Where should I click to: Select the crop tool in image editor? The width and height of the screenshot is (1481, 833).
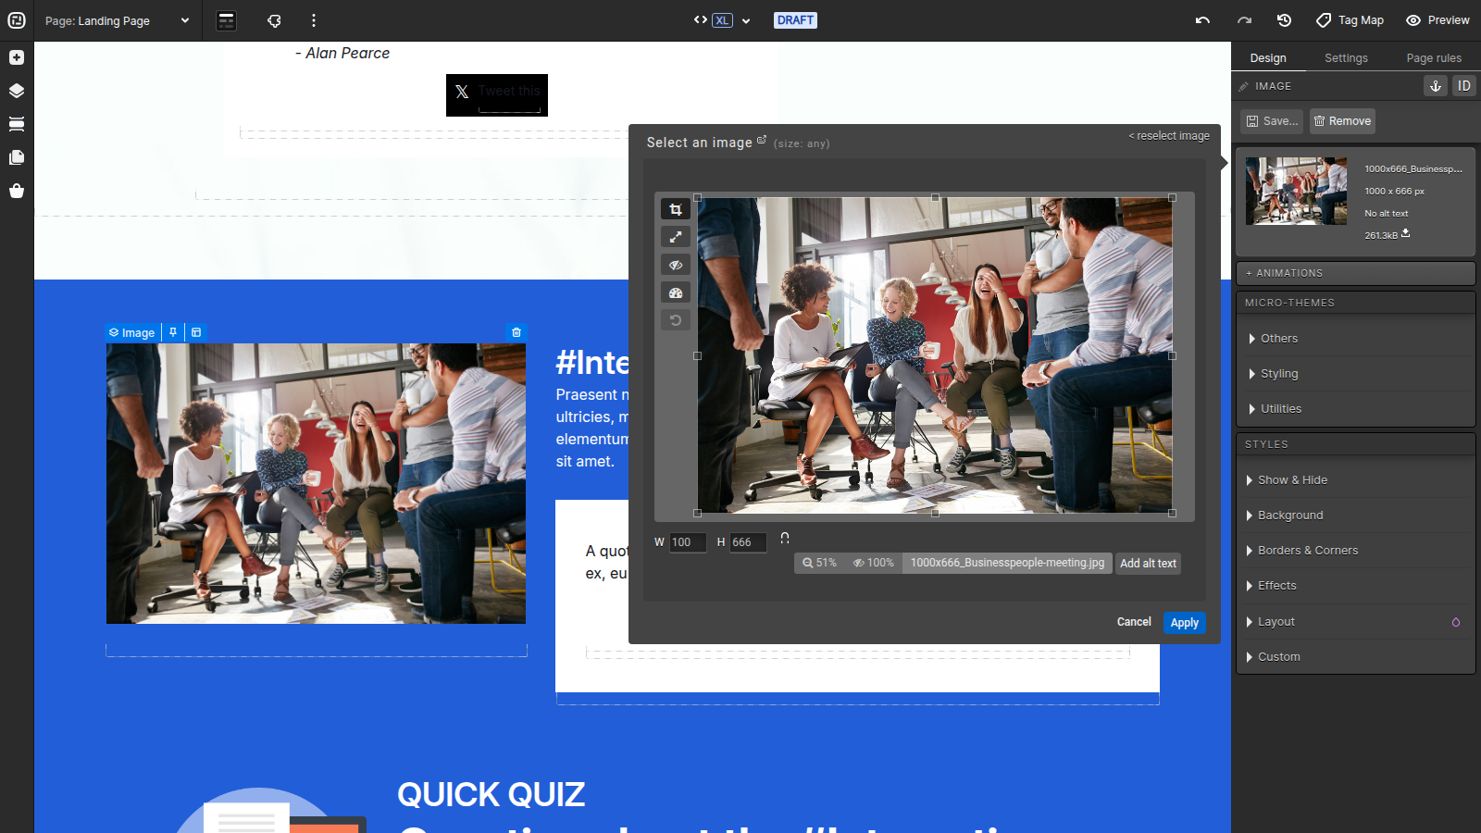(676, 209)
